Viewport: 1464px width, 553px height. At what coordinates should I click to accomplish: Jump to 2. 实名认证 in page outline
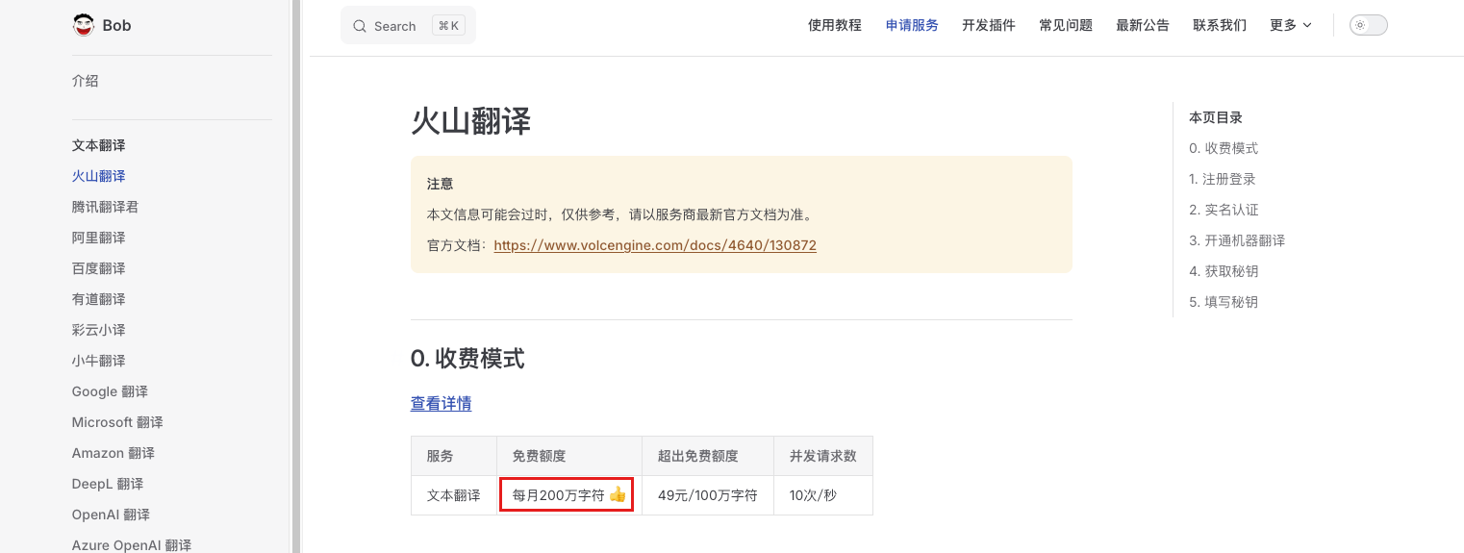1224,210
